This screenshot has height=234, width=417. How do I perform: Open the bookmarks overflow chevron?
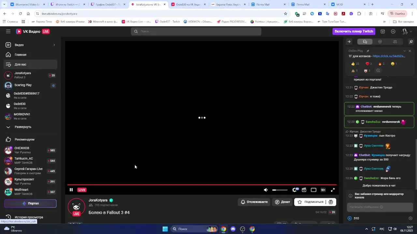384,22
